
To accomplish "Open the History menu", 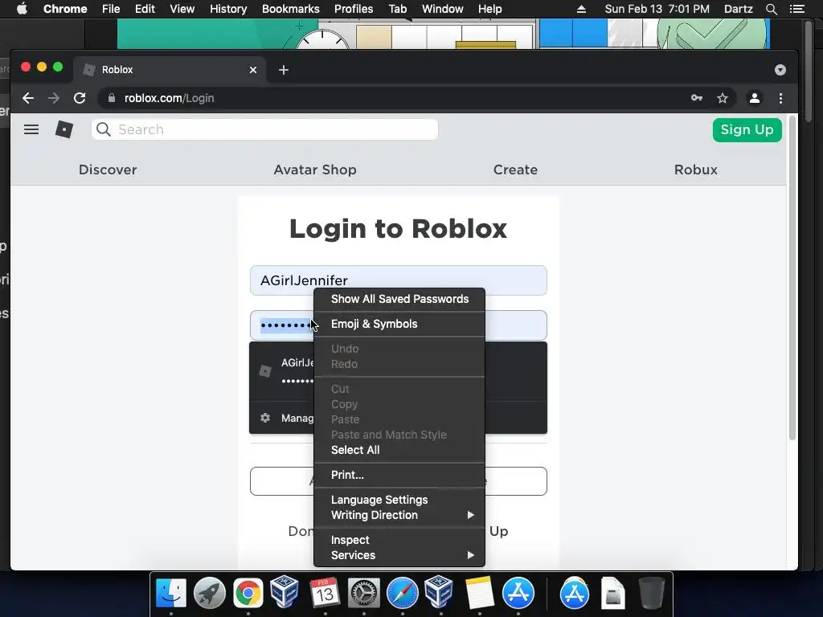I will (227, 9).
